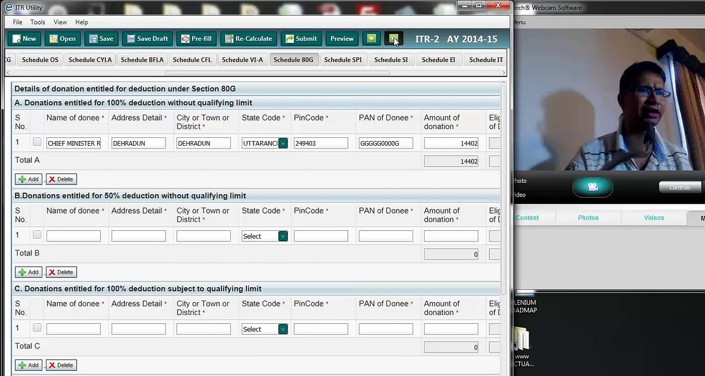Click City or Town field with DEHRADUN
Image resolution: width=705 pixels, height=376 pixels.
204,143
